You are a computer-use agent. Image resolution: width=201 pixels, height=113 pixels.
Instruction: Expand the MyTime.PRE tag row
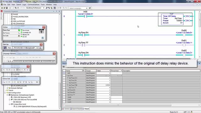(x=68, y=85)
